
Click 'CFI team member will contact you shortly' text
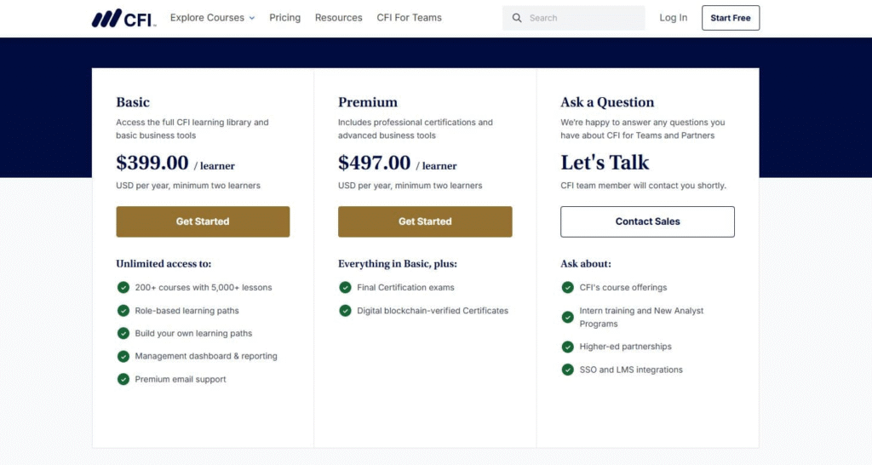[x=644, y=185]
